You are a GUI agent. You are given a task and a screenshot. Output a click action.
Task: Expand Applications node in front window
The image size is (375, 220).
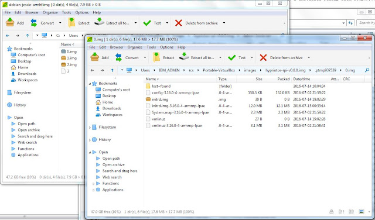click(x=94, y=190)
